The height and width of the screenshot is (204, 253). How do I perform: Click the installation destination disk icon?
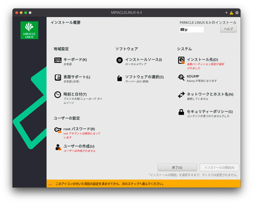tap(181, 60)
